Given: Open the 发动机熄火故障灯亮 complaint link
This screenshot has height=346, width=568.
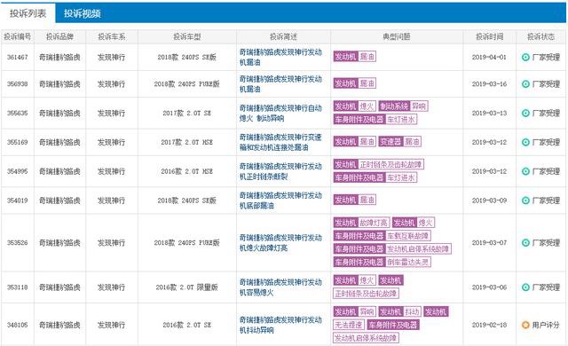Looking at the screenshot, I should point(280,242).
